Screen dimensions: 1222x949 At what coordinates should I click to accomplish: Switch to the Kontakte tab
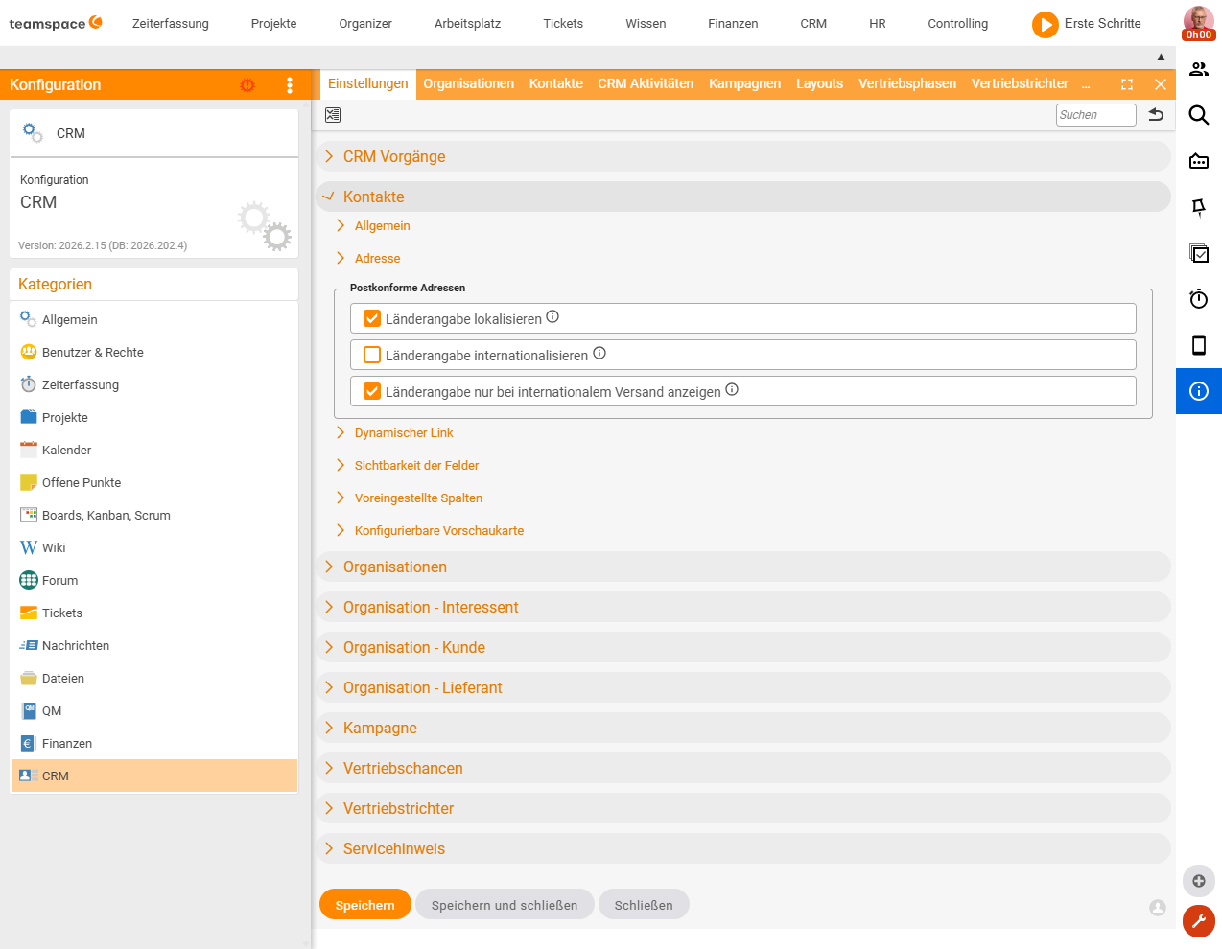pyautogui.click(x=556, y=84)
